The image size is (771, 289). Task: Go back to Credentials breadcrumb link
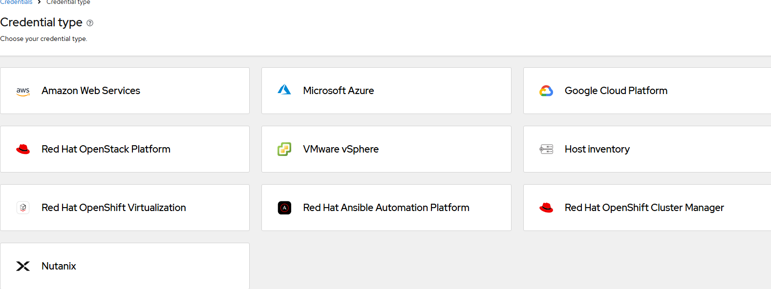[x=16, y=2]
